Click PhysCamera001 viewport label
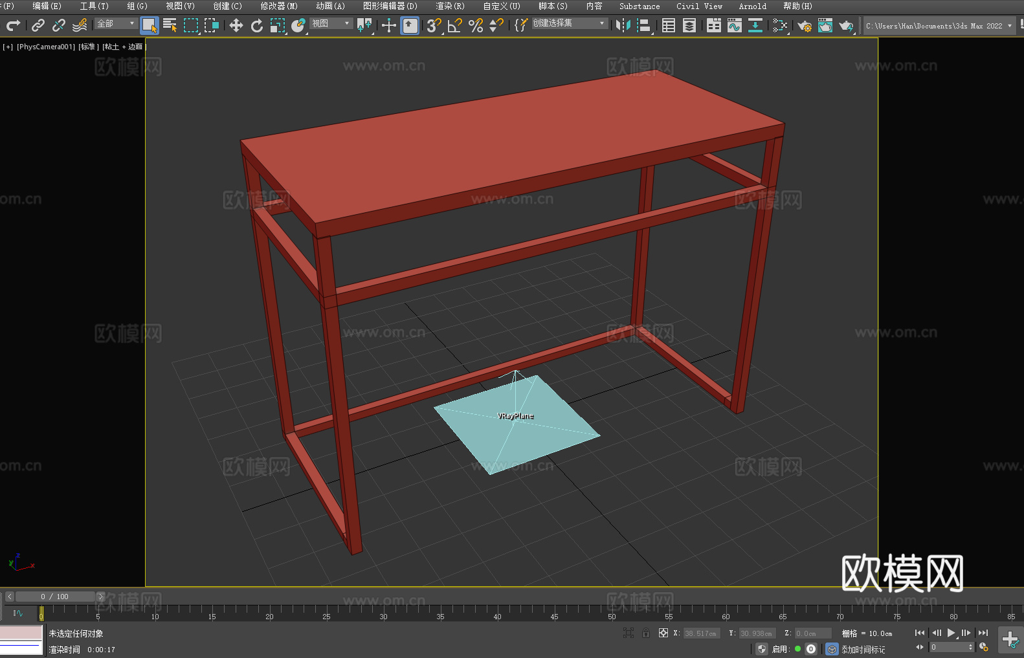Viewport: 1024px width, 658px height. click(46, 47)
